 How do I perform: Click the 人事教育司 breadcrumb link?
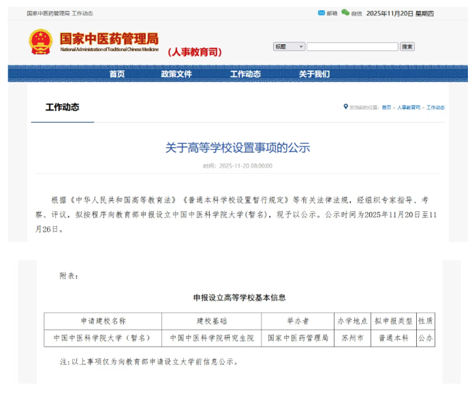tap(409, 108)
